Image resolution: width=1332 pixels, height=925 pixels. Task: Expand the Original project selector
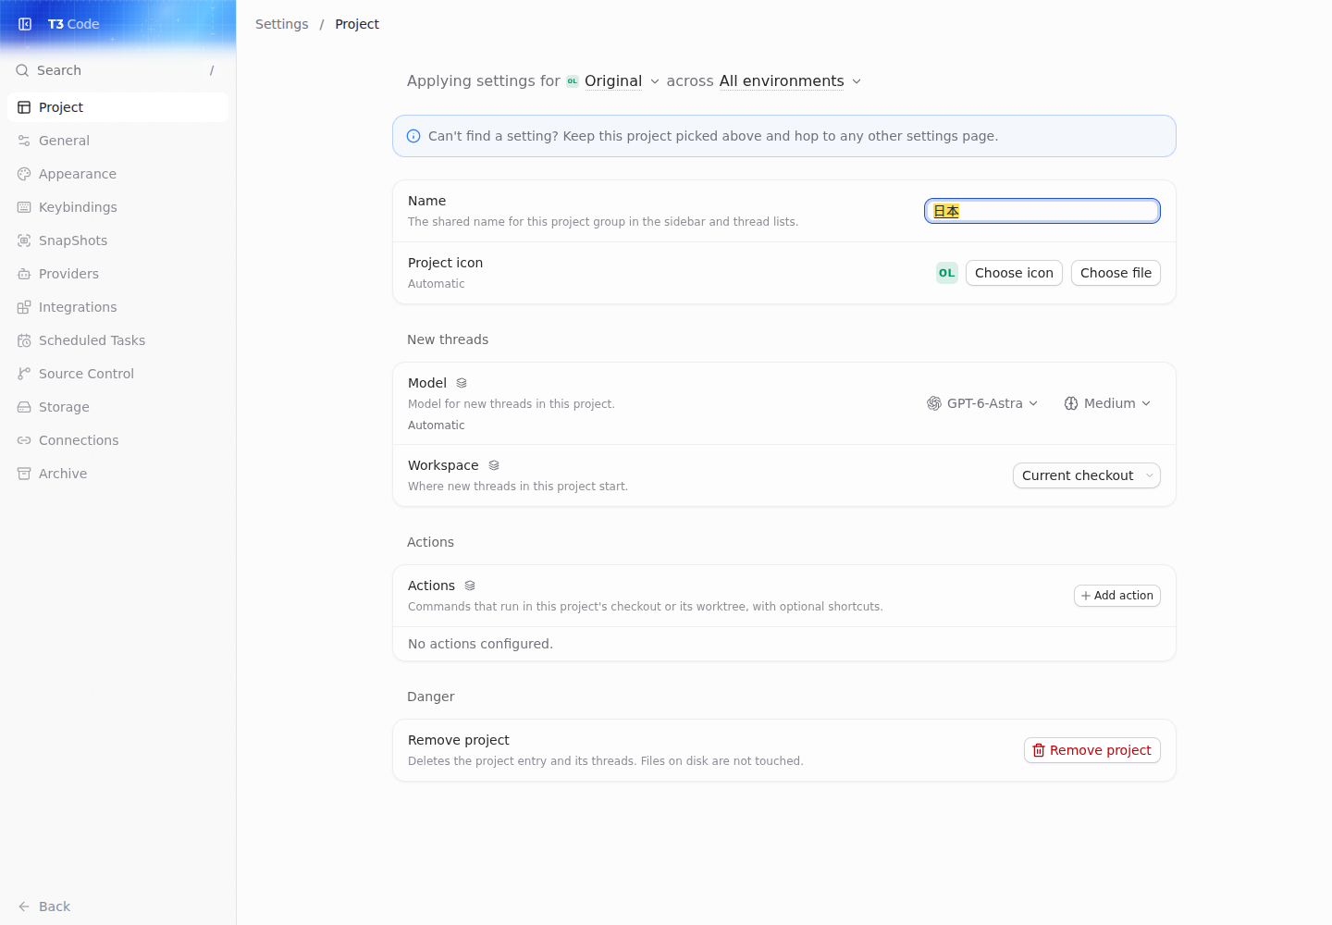click(613, 81)
